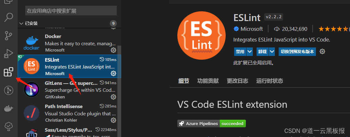350x137 pixels.
Task: Open manage gear for Path Intellisense
Action: (113, 120)
